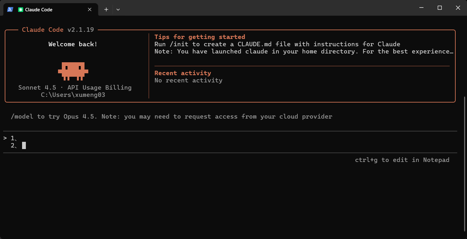
Task: Click the "Note: You have launched claude" line
Action: pos(304,51)
